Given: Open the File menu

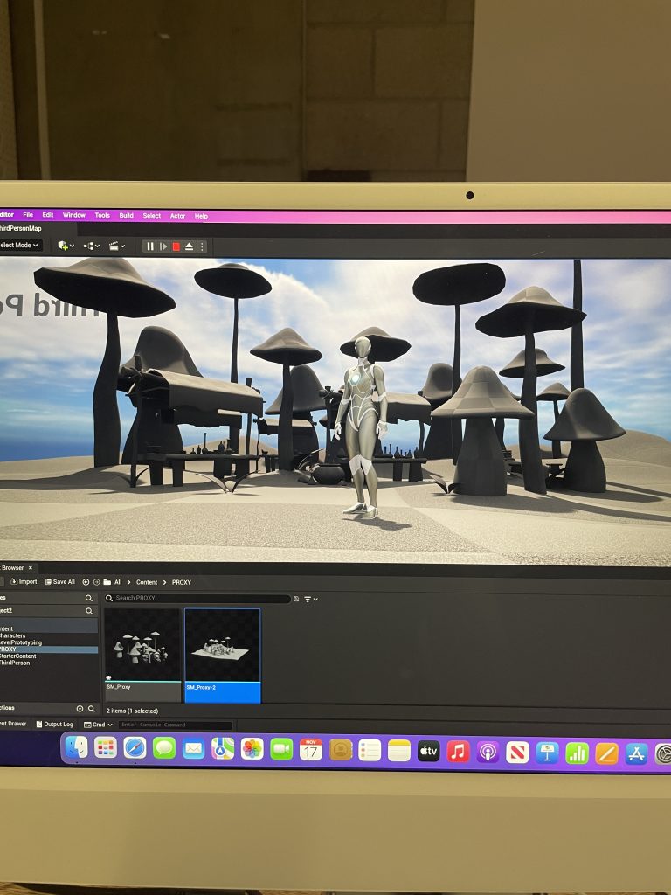Looking at the screenshot, I should tap(28, 215).
